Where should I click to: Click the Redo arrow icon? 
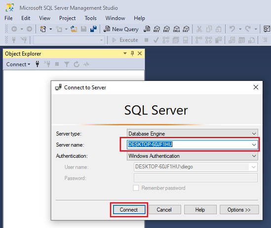248,29
